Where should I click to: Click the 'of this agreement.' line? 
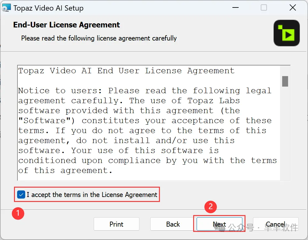pyautogui.click(x=65, y=170)
